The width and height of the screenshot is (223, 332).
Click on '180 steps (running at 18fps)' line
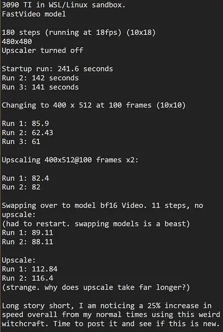coord(79,32)
